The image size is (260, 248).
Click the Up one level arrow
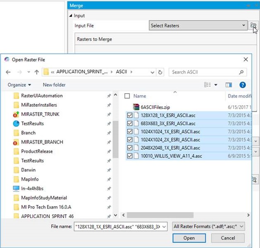pyautogui.click(x=36, y=72)
